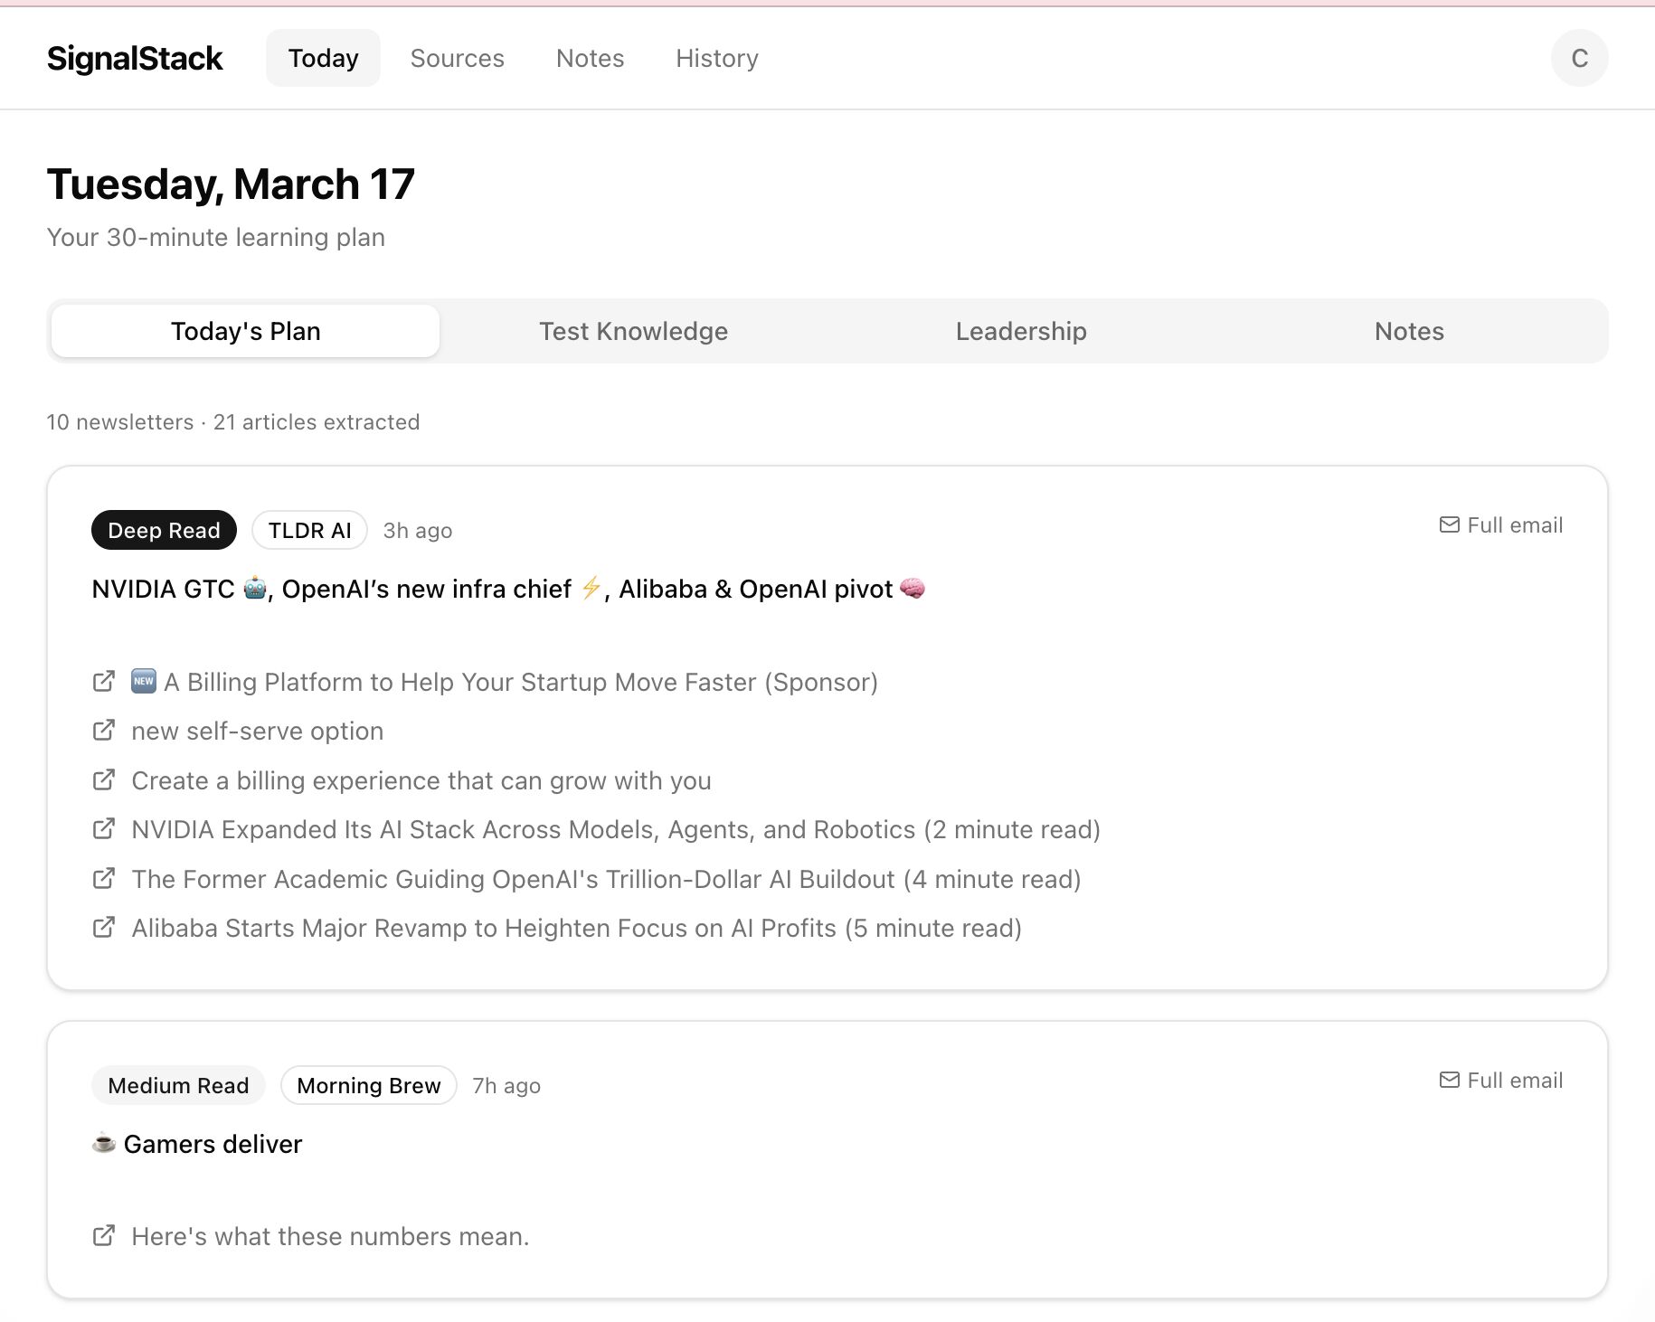Click the Tuesday, March 17 heading

(x=231, y=184)
